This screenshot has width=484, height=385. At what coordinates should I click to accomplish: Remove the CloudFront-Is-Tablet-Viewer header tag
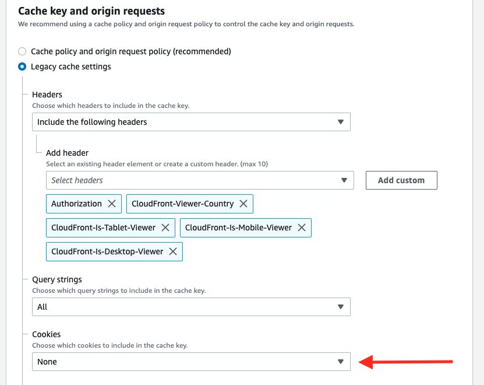coord(165,228)
